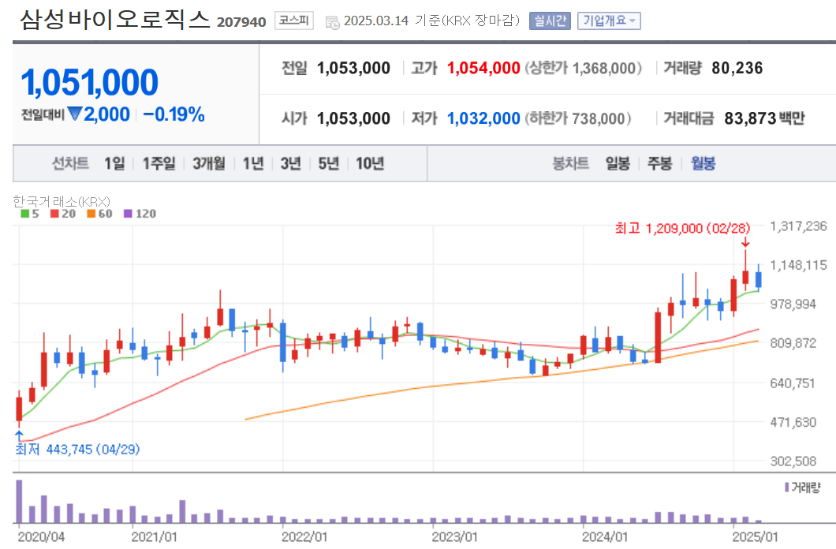Click the 2024/01 x-axis label
This screenshot has width=836, height=549.
pyautogui.click(x=605, y=536)
